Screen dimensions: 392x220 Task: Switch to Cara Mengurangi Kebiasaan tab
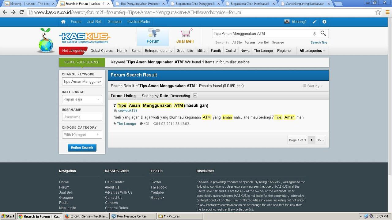click(x=305, y=4)
